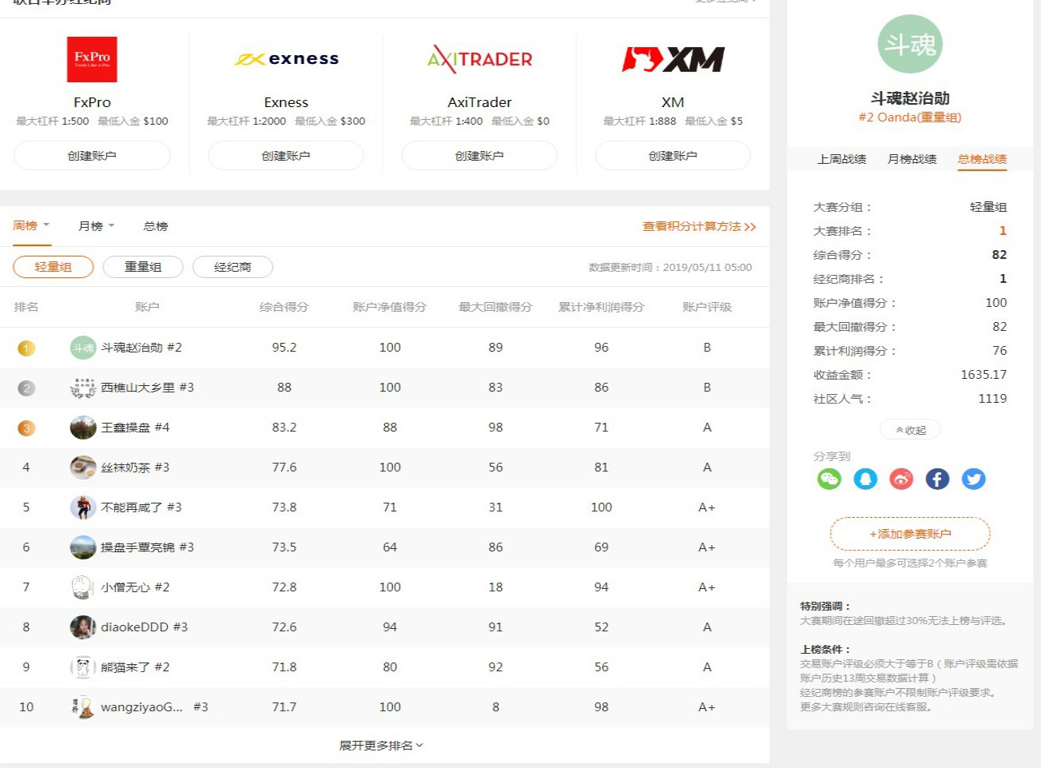
Task: Click the gold rank 1 medal icon
Action: coord(26,348)
